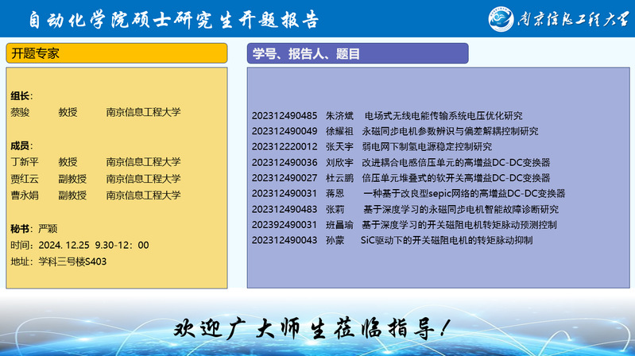The height and width of the screenshot is (356, 635).
Task: Click member name 曹永娟
Action: [25, 195]
